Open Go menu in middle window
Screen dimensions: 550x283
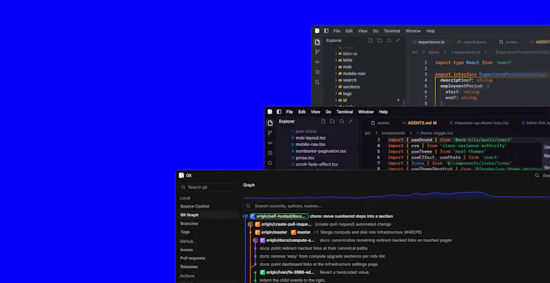[x=329, y=112]
